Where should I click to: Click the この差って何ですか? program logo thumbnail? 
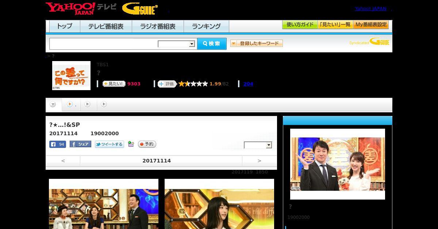71,76
